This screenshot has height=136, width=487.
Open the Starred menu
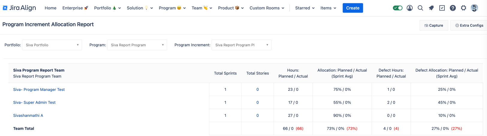(x=305, y=8)
